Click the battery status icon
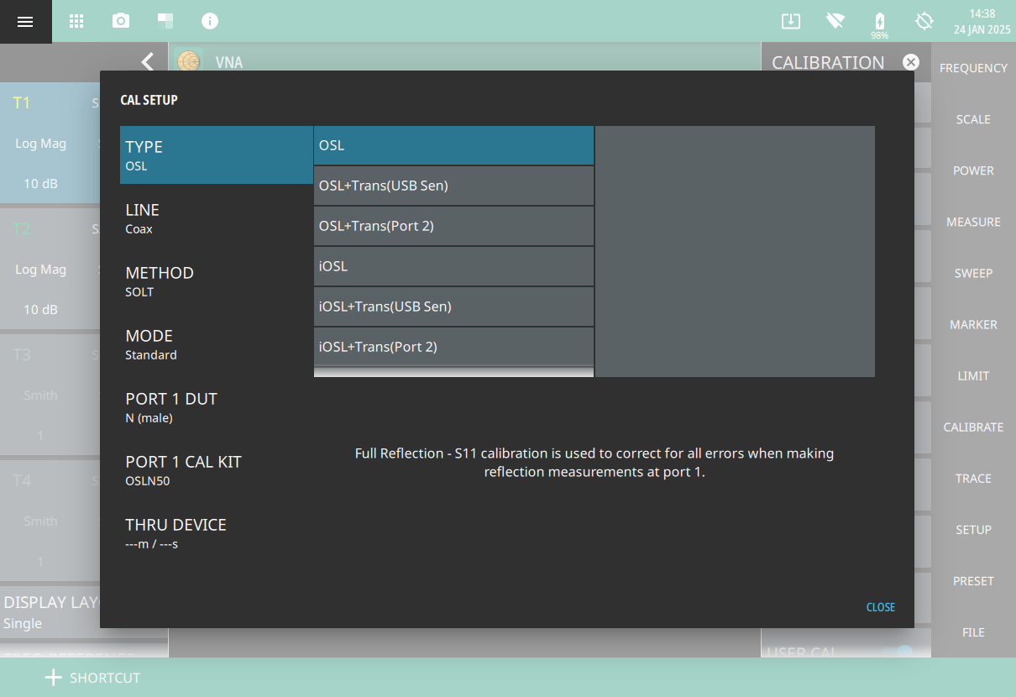 879,22
